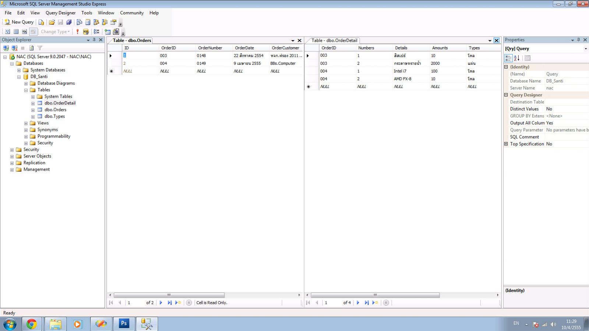
Task: Click the Refresh icon in Object Explorer
Action: (x=31, y=48)
